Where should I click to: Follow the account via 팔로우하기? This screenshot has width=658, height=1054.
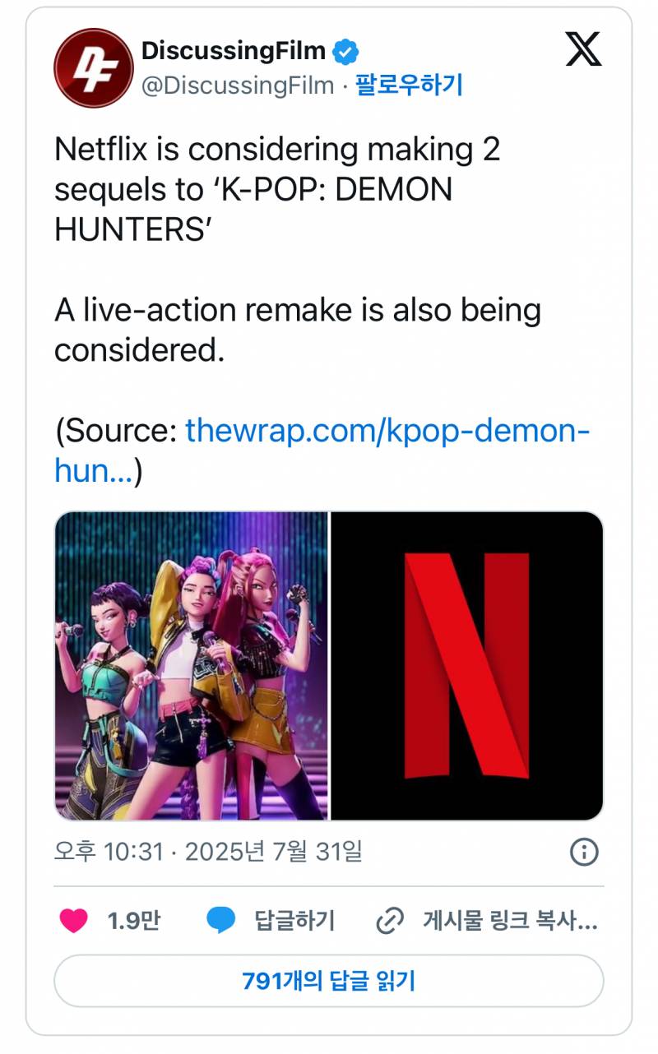coord(409,86)
